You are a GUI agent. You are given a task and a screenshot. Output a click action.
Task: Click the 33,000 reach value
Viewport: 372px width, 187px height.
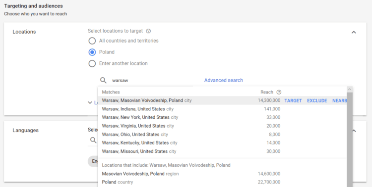tap(273, 117)
